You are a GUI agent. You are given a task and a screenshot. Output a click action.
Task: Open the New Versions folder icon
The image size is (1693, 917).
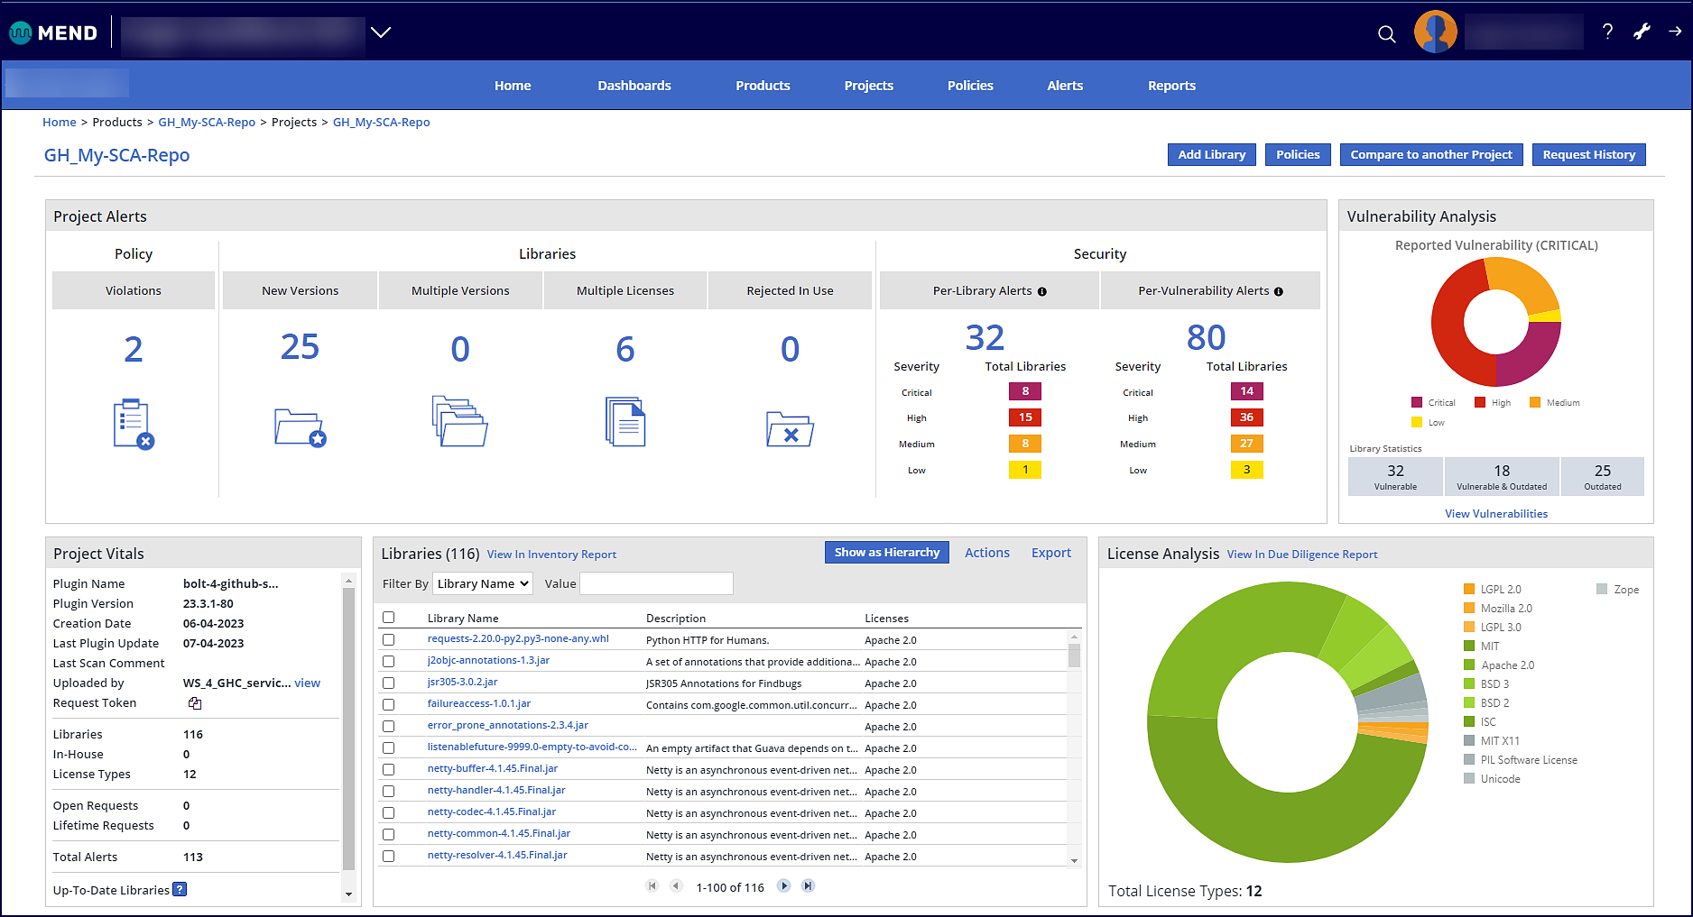pos(300,426)
